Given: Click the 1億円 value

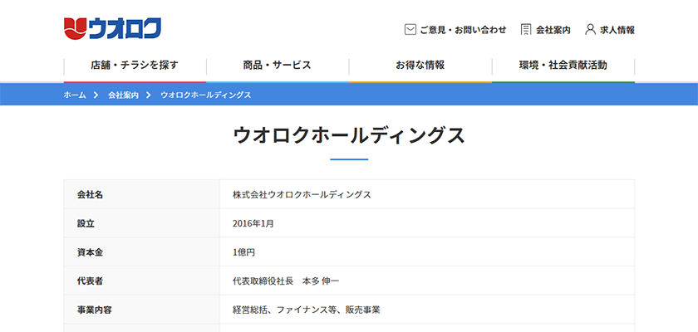Looking at the screenshot, I should (244, 252).
